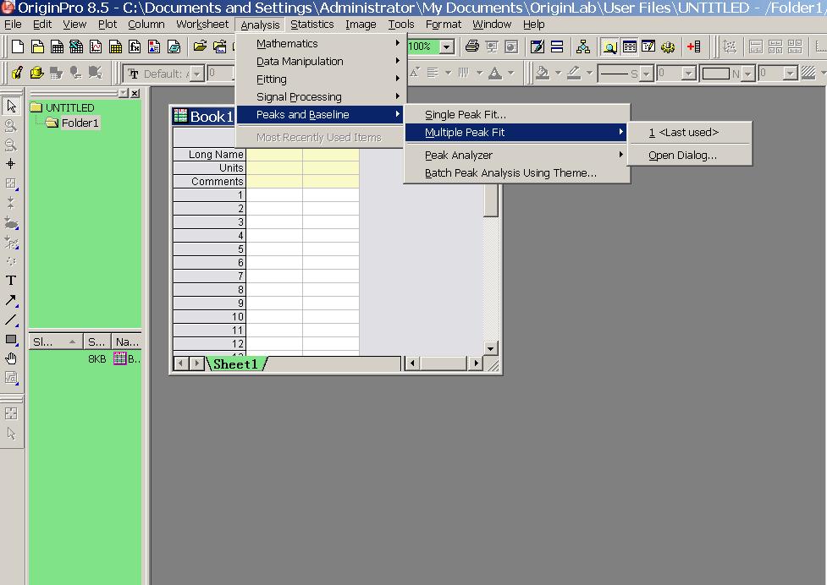
Task: Click the New Function (fx) icon
Action: 135,46
